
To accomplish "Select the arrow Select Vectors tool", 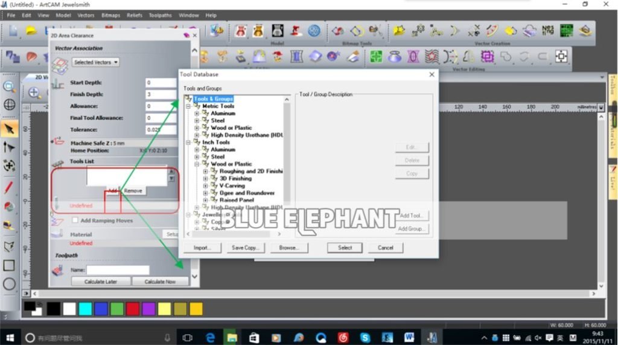I will [x=9, y=129].
